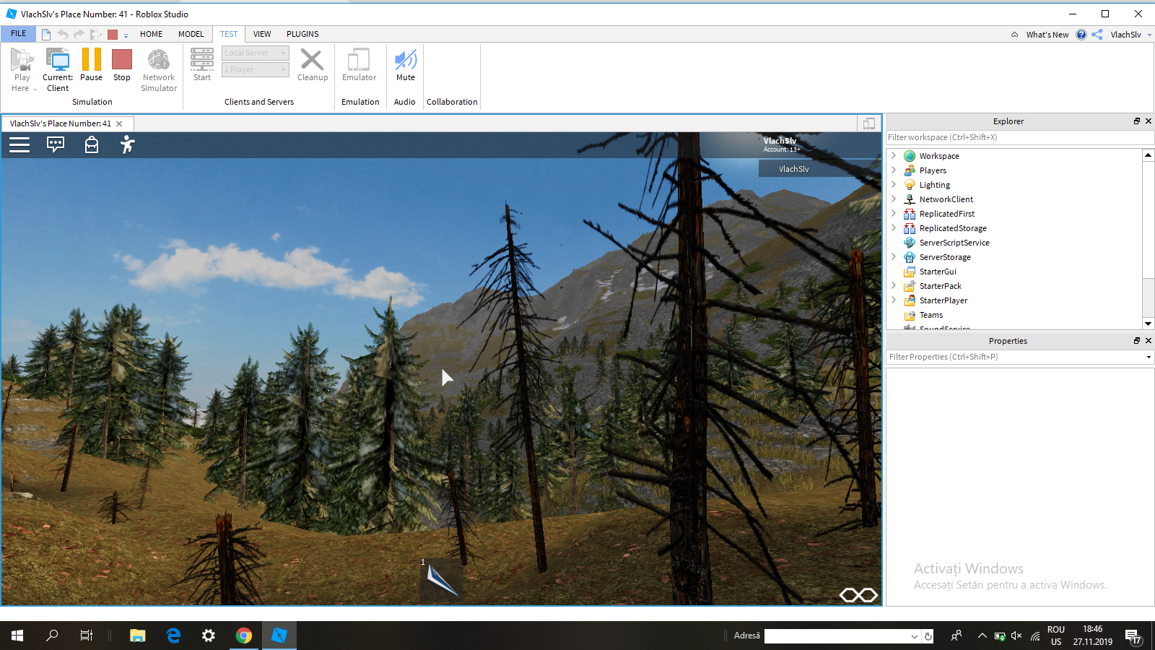
Task: Select ServerScriptService in the Explorer tree
Action: point(954,243)
